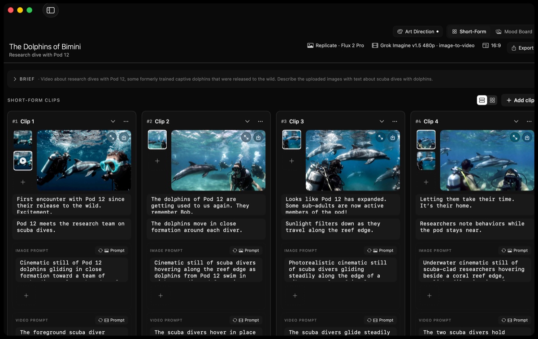Expand the BRIEF section

pyautogui.click(x=15, y=79)
